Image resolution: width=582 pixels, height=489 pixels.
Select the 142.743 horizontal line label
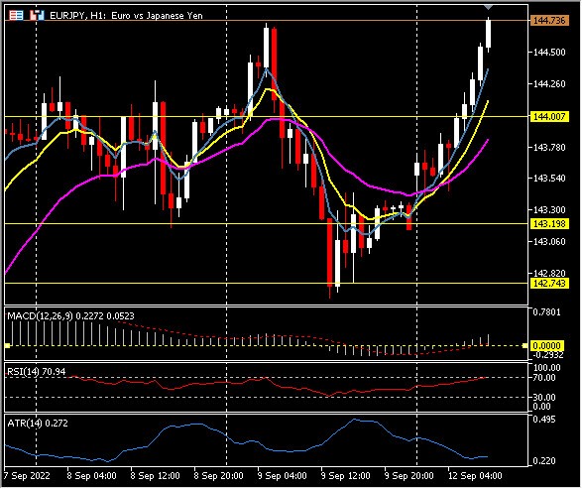[x=549, y=284]
